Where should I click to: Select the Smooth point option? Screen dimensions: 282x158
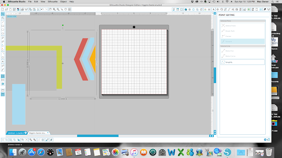[x=242, y=41]
